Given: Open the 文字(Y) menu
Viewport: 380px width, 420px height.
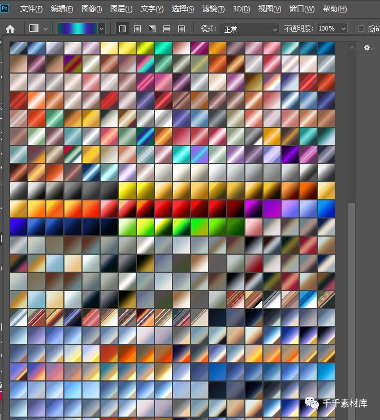Looking at the screenshot, I should click(x=152, y=9).
